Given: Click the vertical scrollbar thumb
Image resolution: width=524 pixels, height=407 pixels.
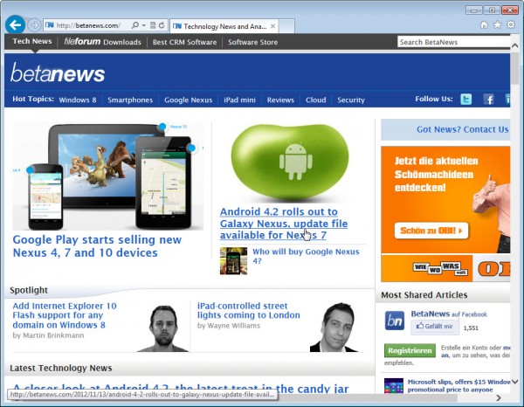Looking at the screenshot, I should [515, 68].
